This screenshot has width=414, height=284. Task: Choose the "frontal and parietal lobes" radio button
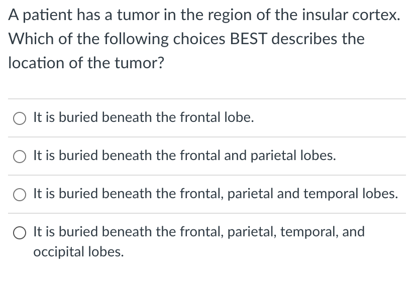pos(21,157)
